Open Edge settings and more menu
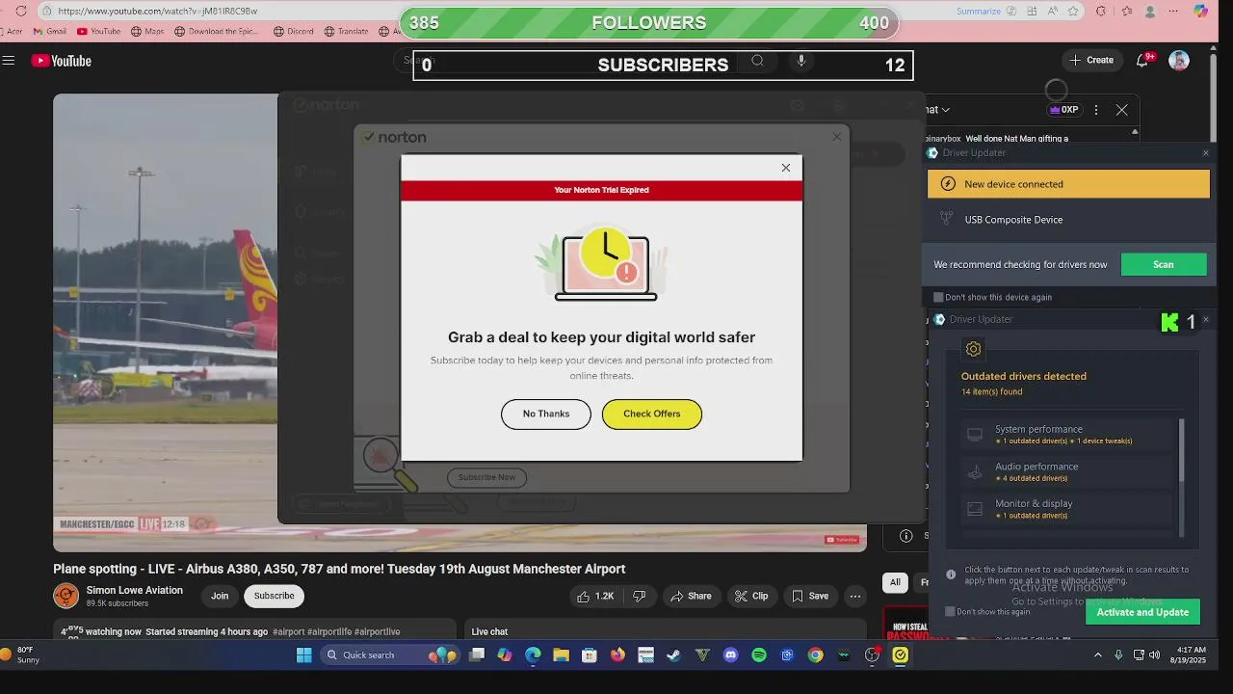Viewport: 1233px width, 694px height. 1173,11
